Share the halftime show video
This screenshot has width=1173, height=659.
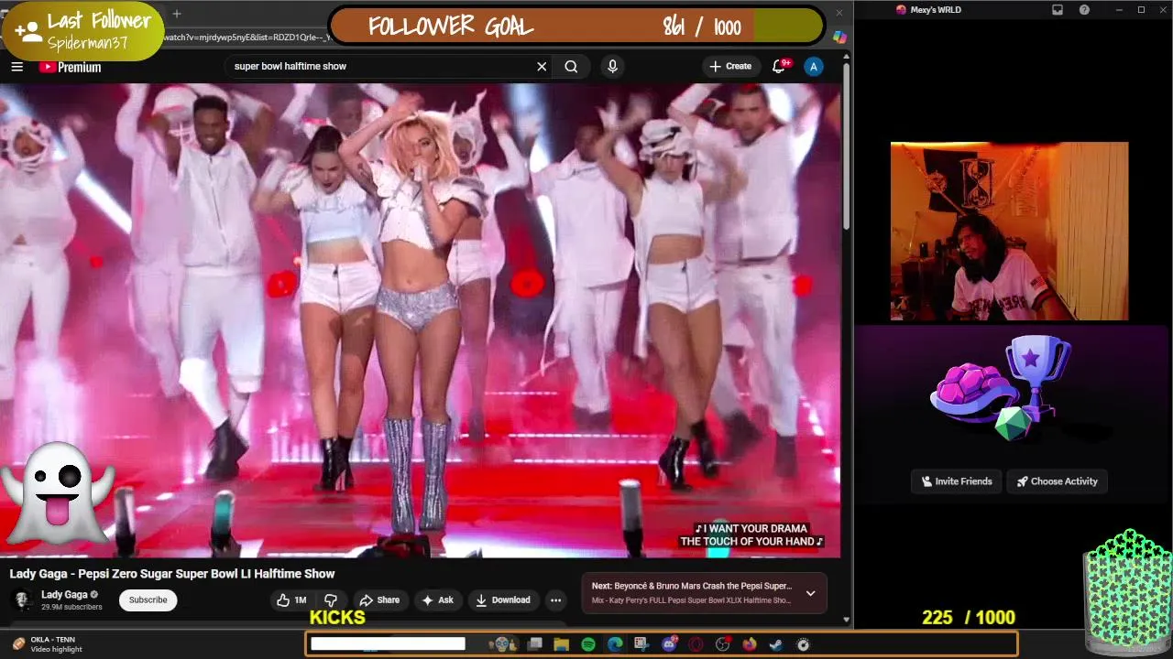tap(379, 600)
